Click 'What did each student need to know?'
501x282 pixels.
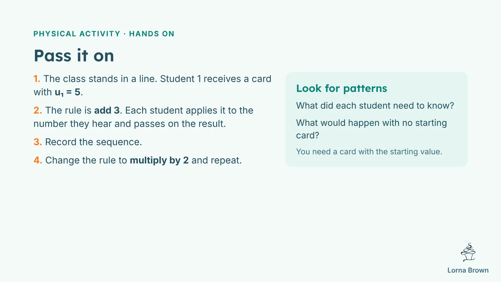click(x=375, y=106)
